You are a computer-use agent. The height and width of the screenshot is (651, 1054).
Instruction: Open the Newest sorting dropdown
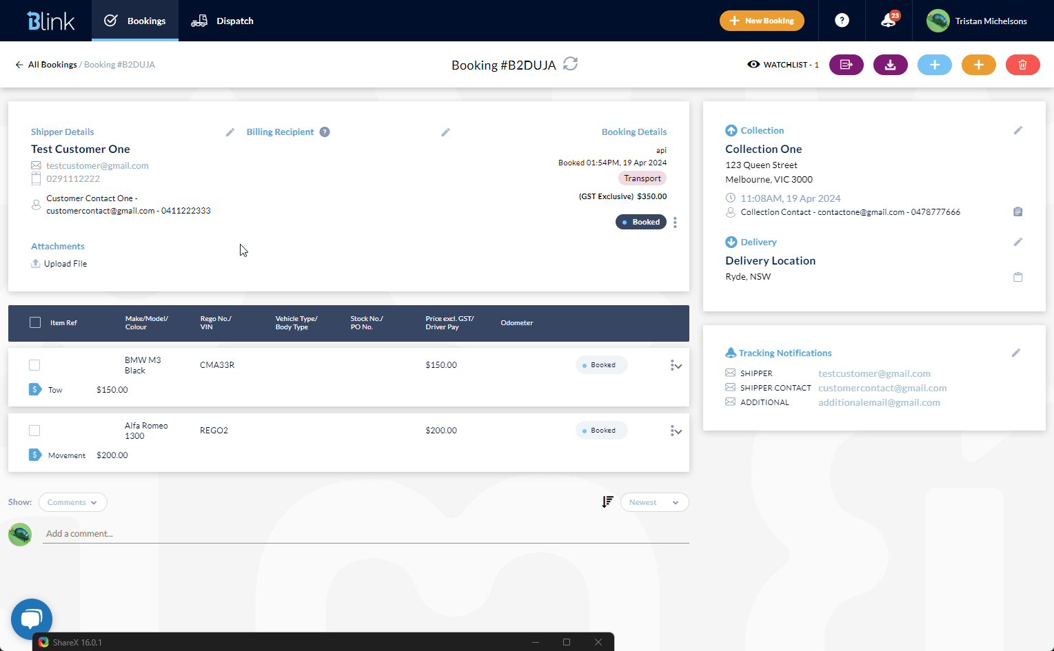653,502
